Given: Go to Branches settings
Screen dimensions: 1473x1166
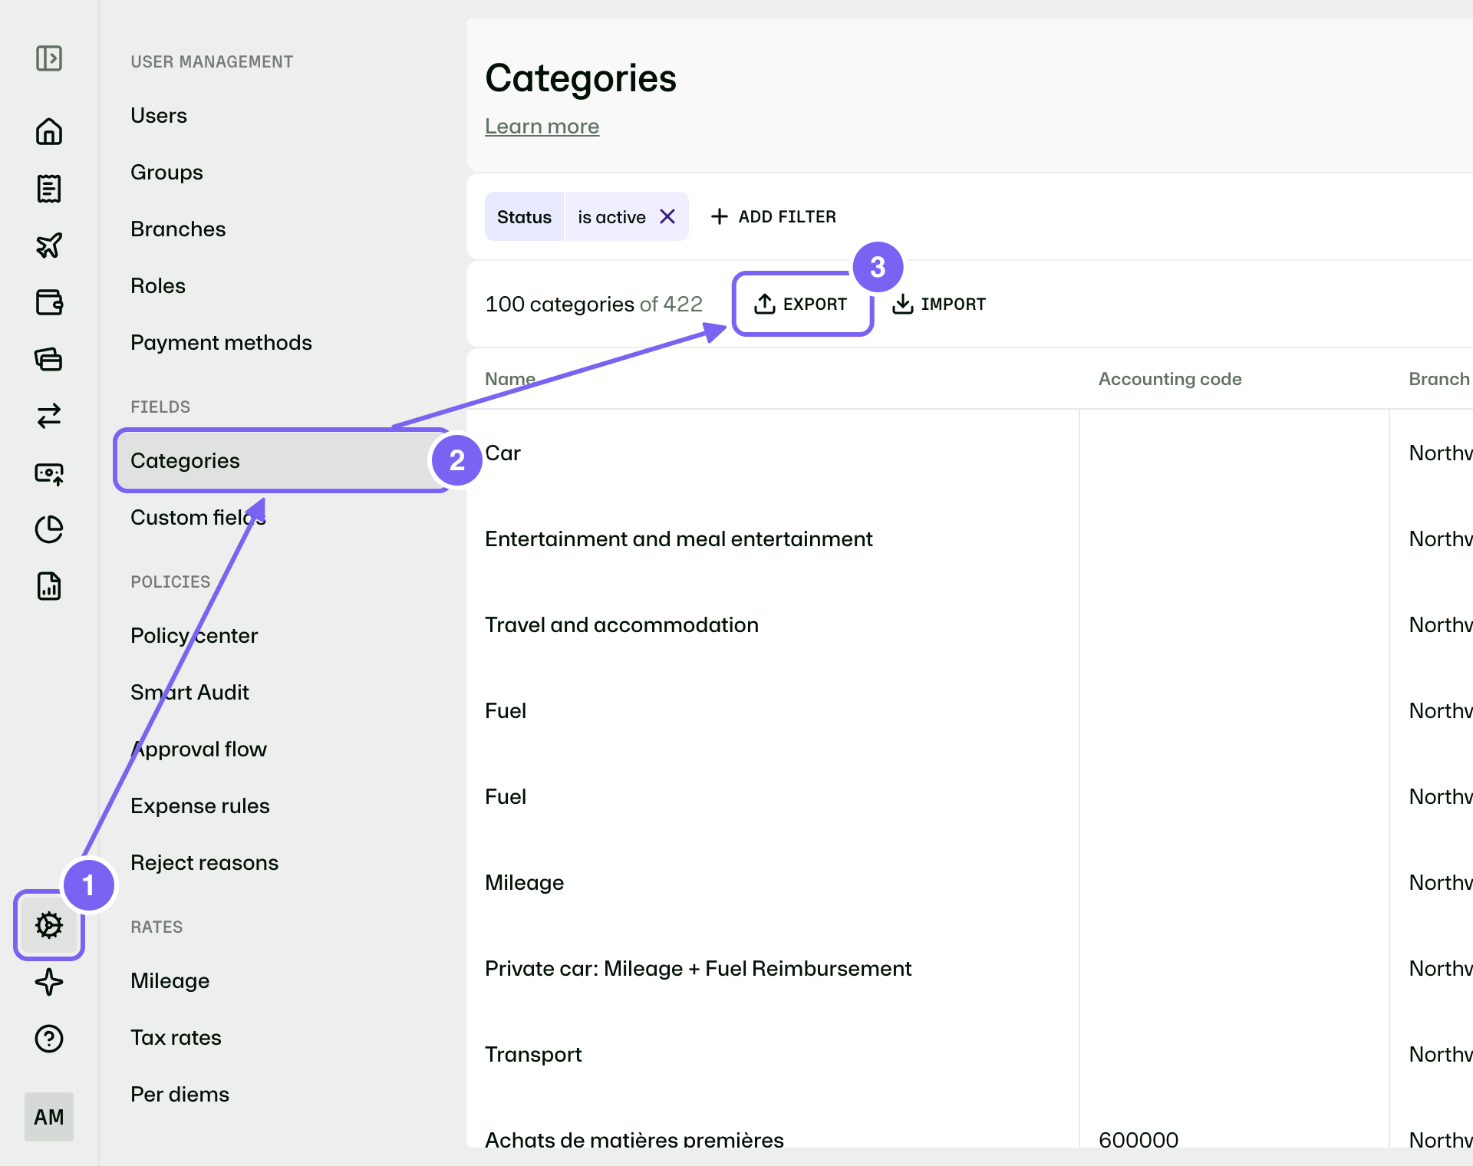Looking at the screenshot, I should pos(178,229).
